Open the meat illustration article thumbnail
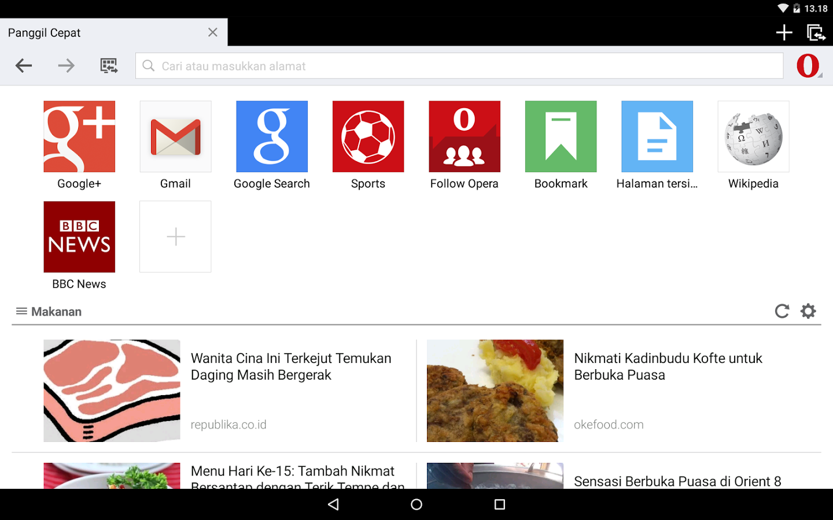 pos(112,391)
